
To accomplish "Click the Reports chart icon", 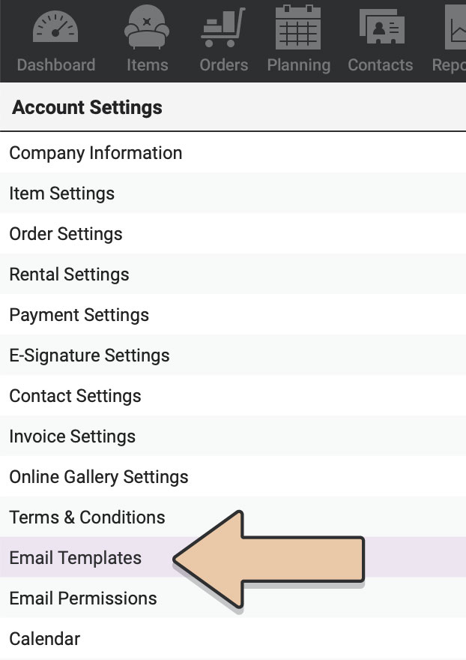I will click(456, 27).
